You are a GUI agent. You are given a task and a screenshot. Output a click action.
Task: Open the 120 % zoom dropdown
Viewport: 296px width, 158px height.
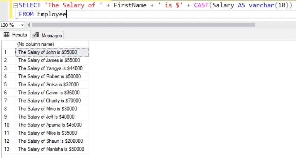tap(22, 25)
